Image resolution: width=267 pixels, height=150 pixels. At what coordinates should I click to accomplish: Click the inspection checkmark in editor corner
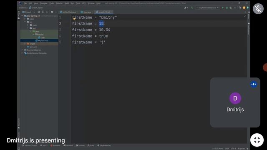(245, 16)
